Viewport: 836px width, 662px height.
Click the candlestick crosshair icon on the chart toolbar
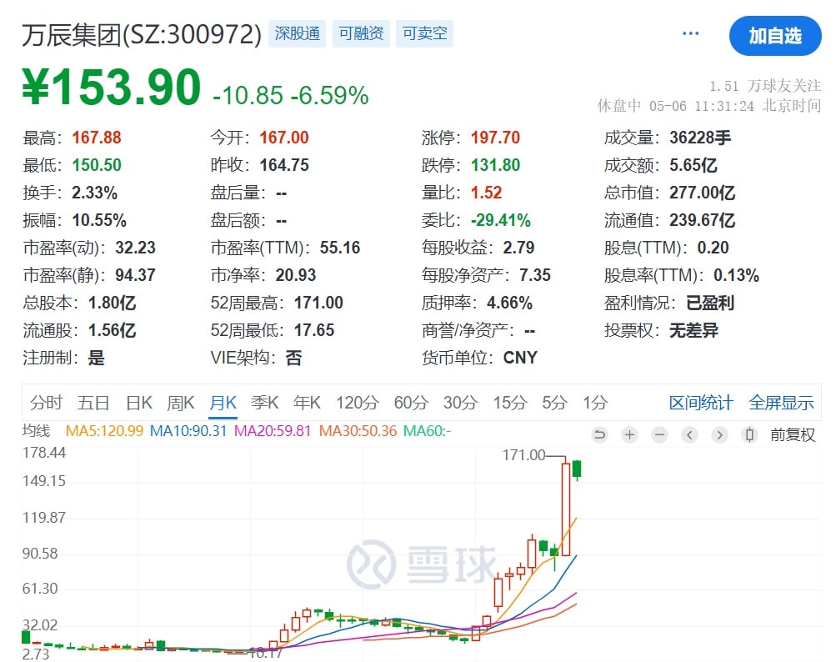click(748, 434)
